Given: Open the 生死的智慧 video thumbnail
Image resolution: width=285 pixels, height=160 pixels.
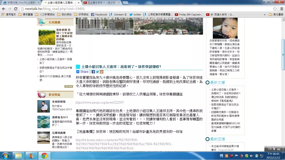Looking at the screenshot, I should click(43, 106).
